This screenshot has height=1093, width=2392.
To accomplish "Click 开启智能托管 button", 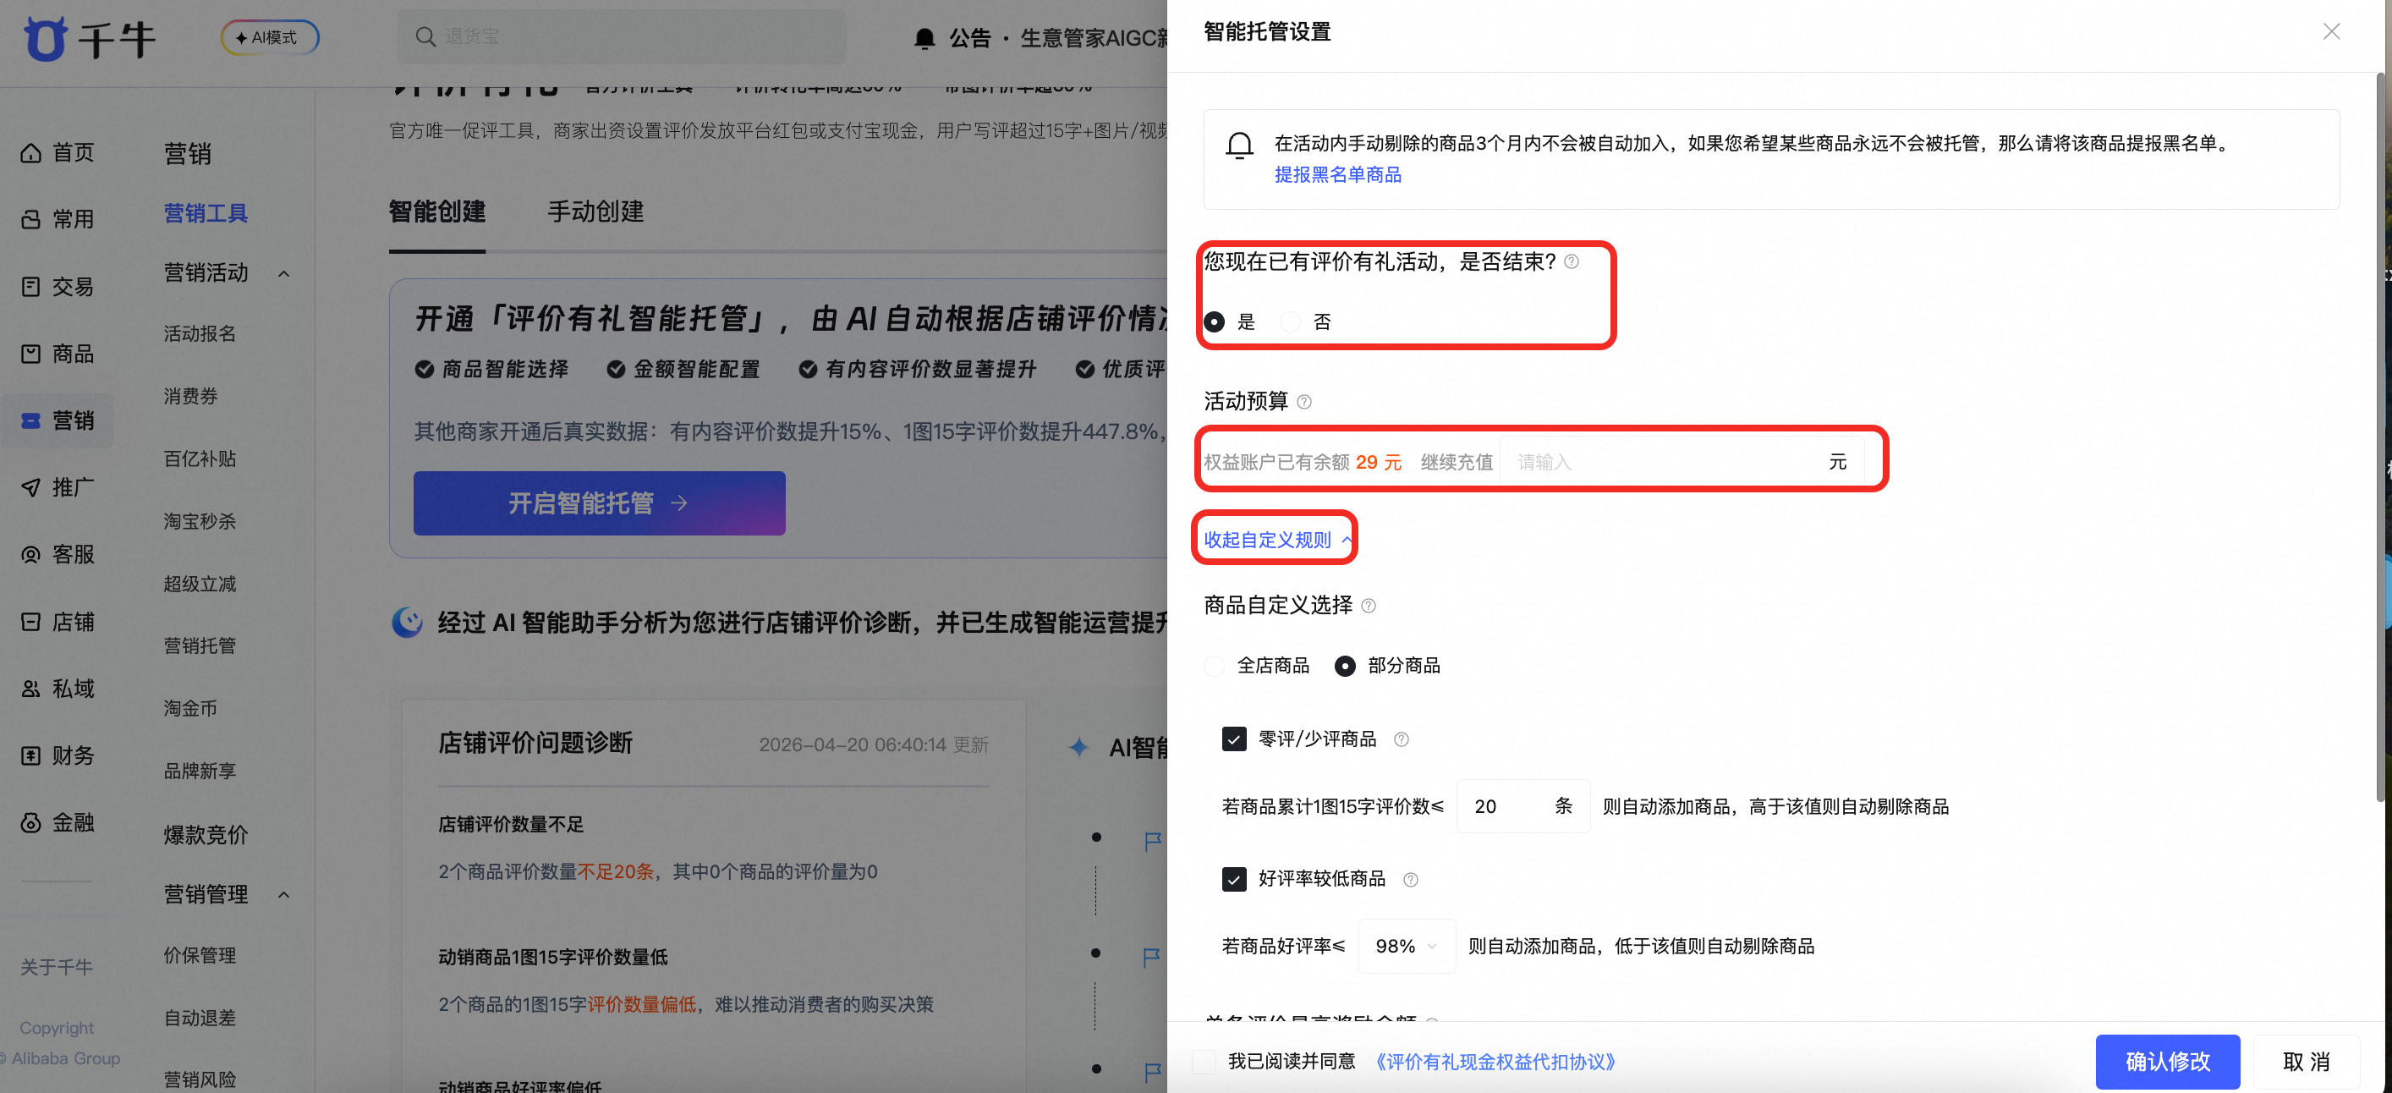I will pyautogui.click(x=599, y=503).
